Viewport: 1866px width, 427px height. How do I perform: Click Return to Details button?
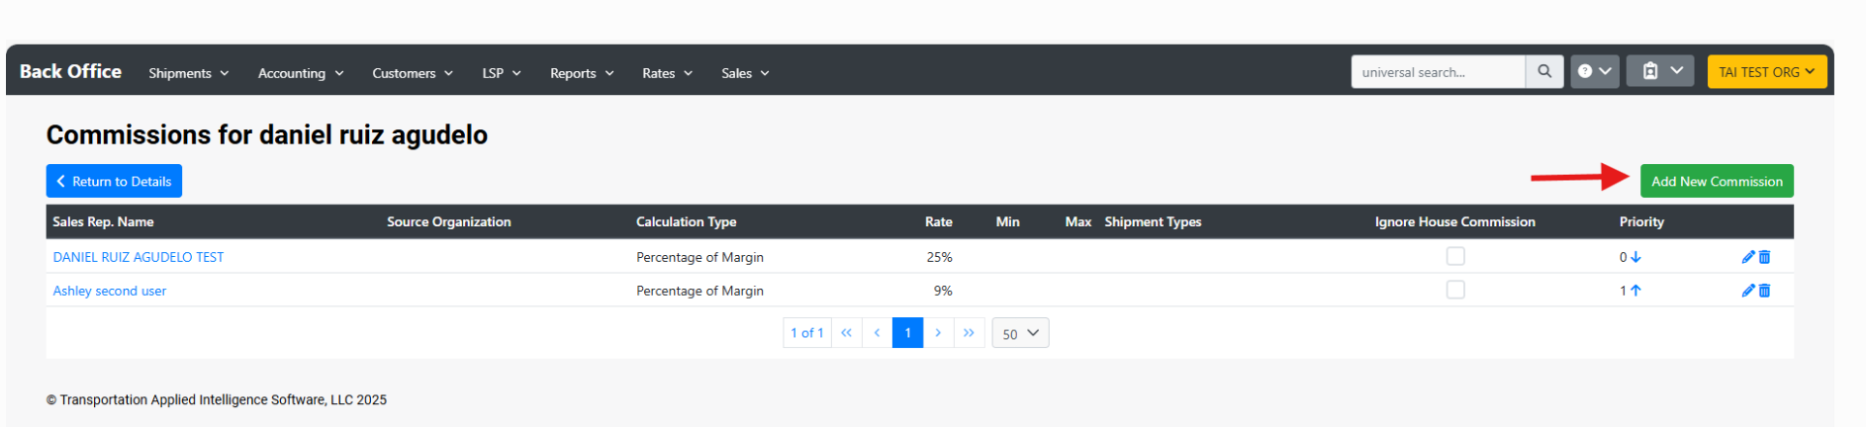[x=114, y=181]
